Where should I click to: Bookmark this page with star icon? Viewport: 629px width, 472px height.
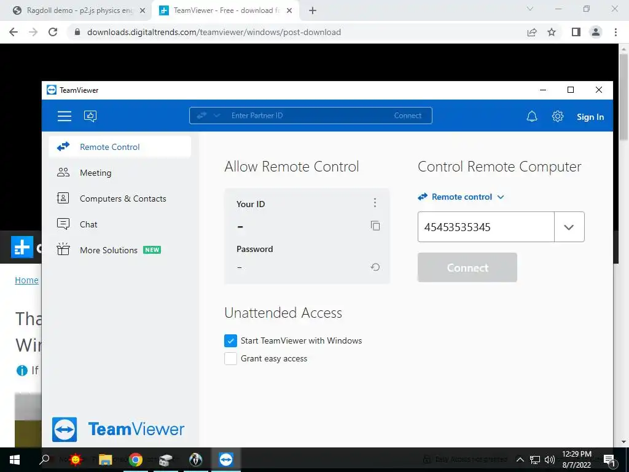tap(552, 32)
